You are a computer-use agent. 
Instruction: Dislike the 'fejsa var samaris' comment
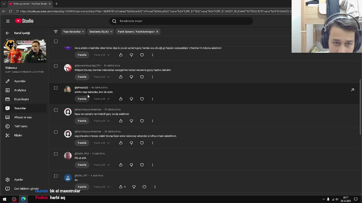click(131, 121)
